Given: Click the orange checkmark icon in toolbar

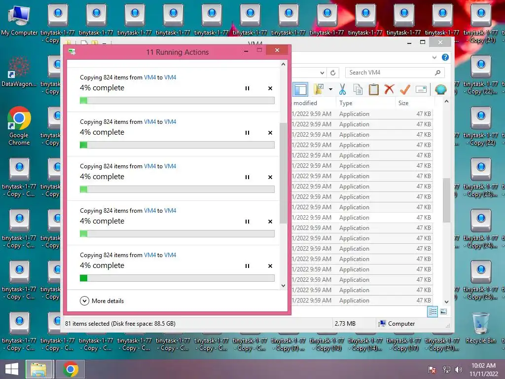Looking at the screenshot, I should (405, 89).
